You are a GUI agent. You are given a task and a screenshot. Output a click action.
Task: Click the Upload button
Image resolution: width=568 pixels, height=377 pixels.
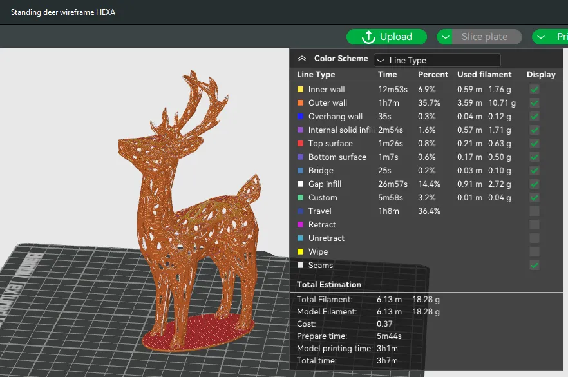point(386,37)
